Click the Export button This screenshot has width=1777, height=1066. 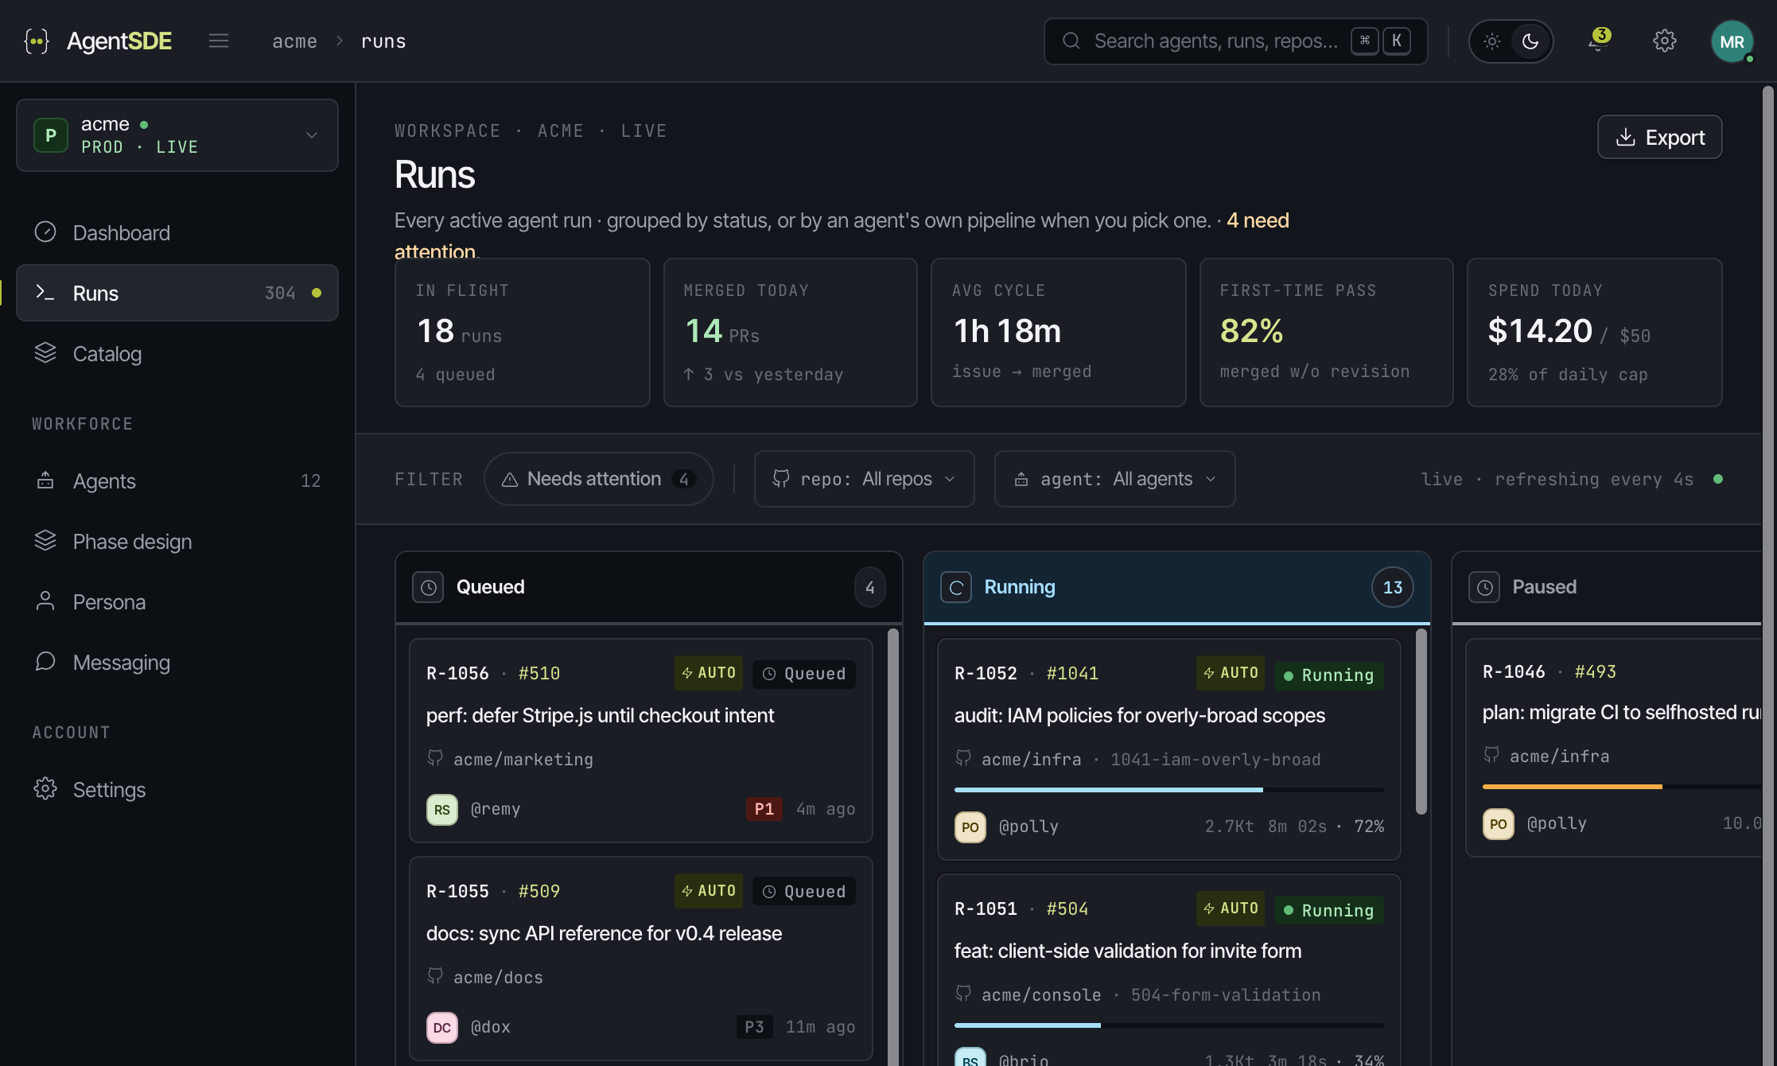tap(1659, 137)
